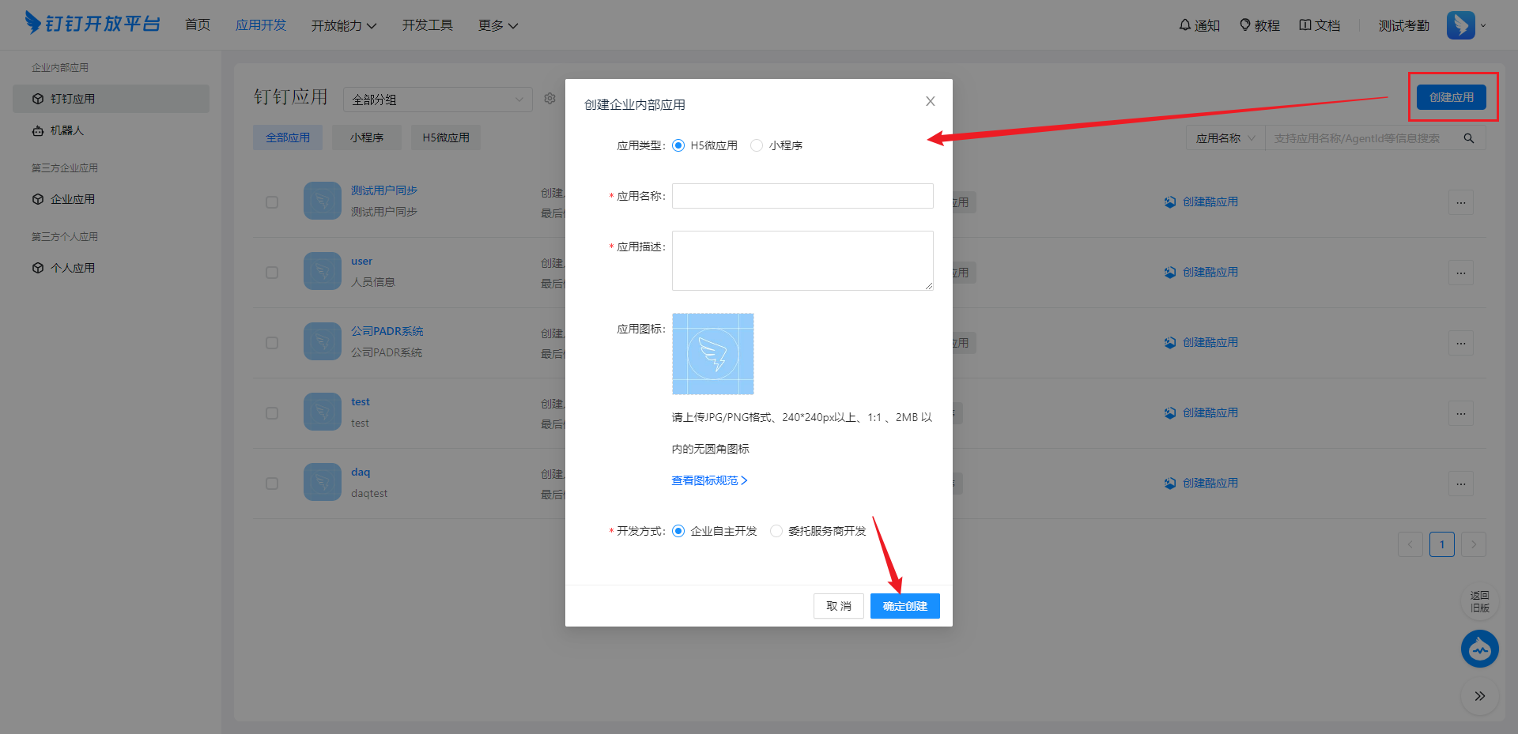This screenshot has width=1518, height=734.
Task: Click the floating customer service icon
Action: point(1479,649)
